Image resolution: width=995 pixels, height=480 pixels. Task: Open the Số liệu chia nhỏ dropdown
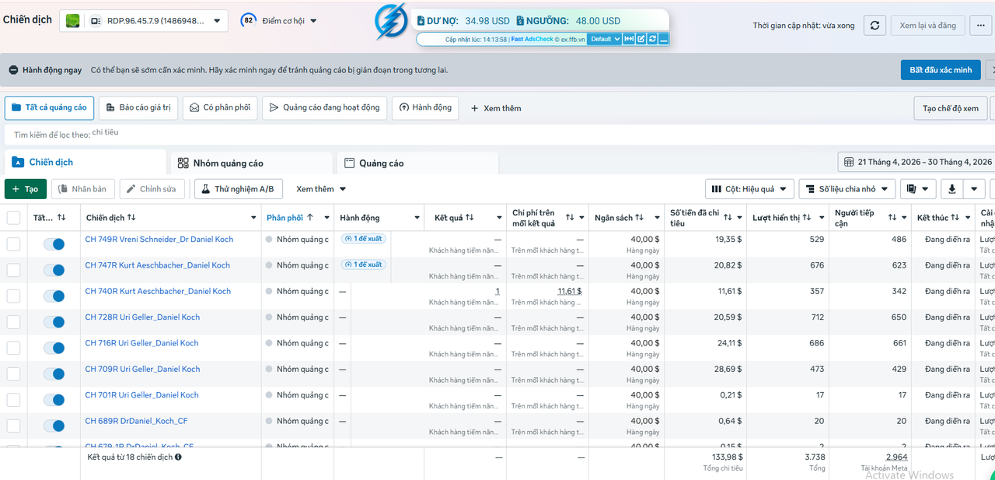pos(847,189)
